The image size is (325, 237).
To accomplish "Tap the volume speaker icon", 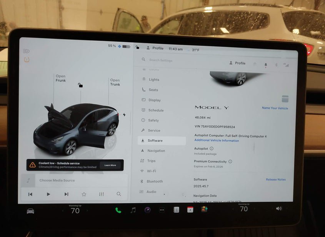I will (x=278, y=209).
